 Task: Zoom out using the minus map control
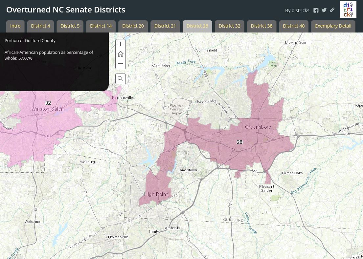point(120,64)
